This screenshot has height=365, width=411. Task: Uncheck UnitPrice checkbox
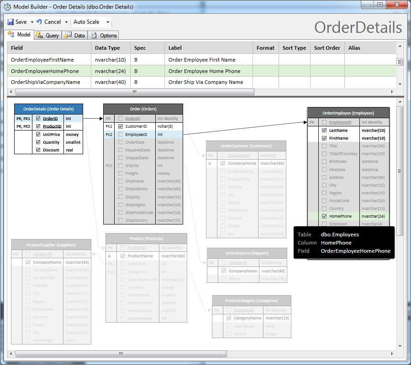[x=38, y=134]
